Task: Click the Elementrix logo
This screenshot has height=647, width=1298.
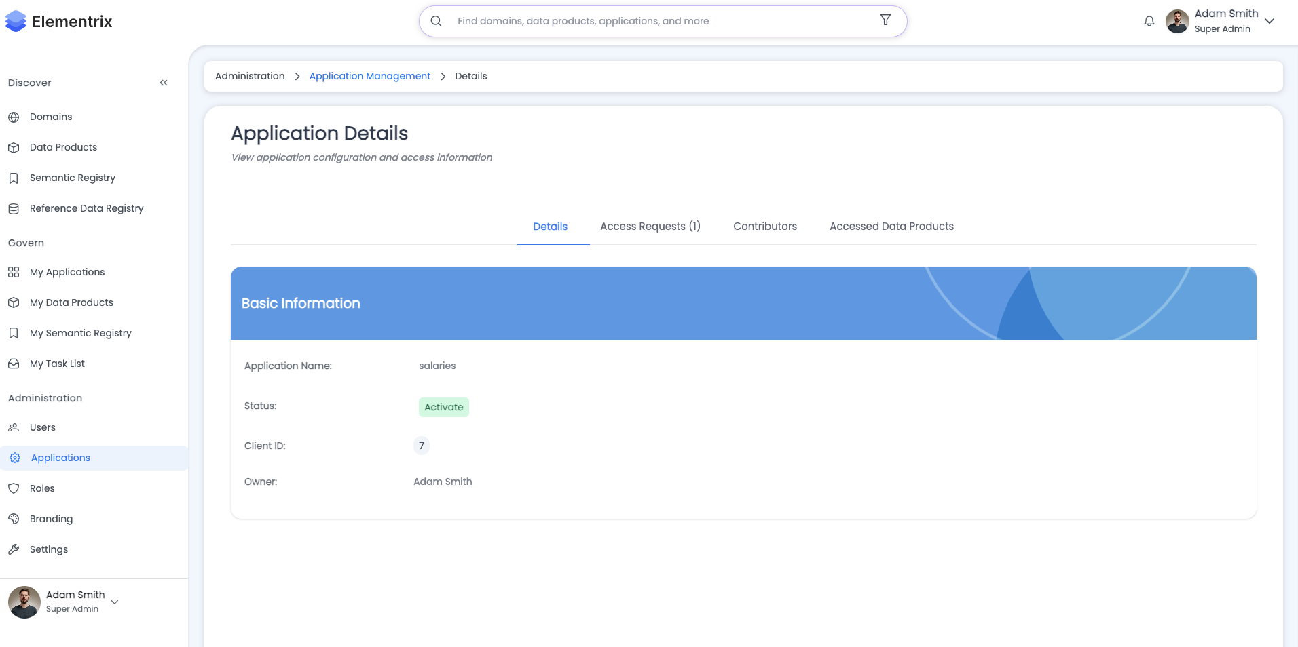Action: 59,22
